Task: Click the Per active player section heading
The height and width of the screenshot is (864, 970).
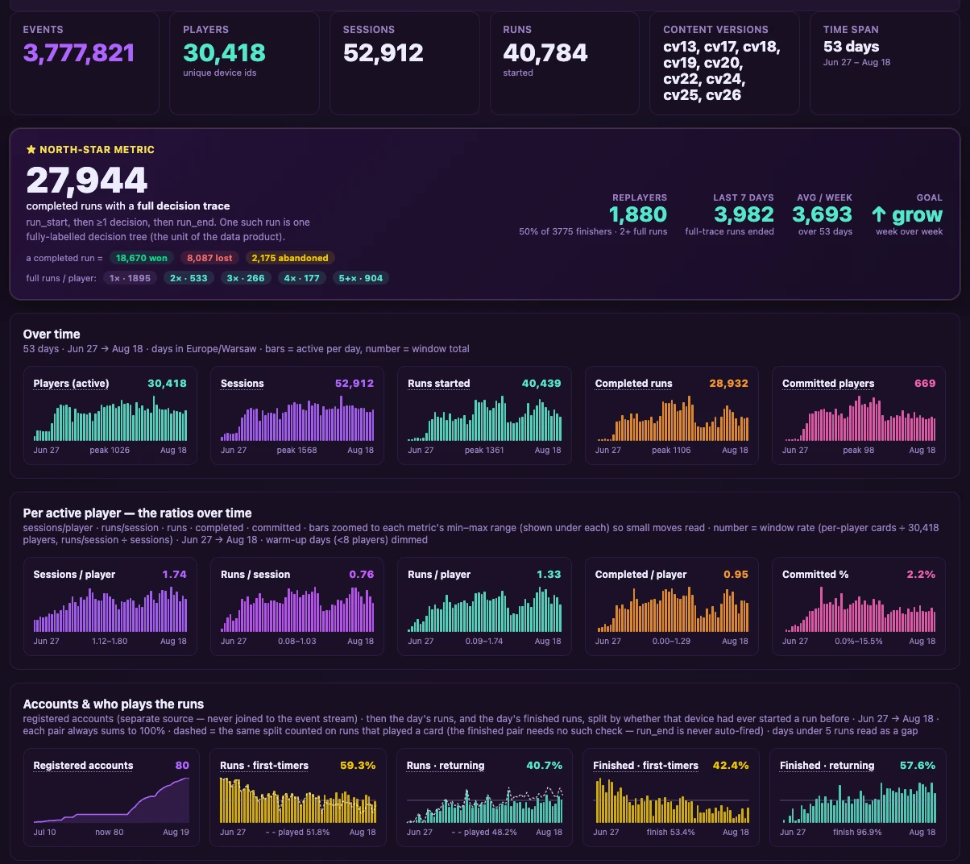Action: click(137, 513)
